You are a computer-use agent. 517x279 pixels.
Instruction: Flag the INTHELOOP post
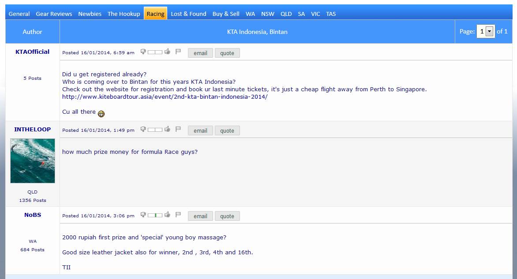(x=178, y=130)
